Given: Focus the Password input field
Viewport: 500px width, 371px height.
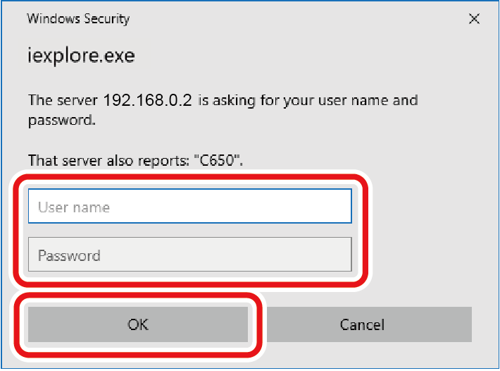Looking at the screenshot, I should coord(189,255).
